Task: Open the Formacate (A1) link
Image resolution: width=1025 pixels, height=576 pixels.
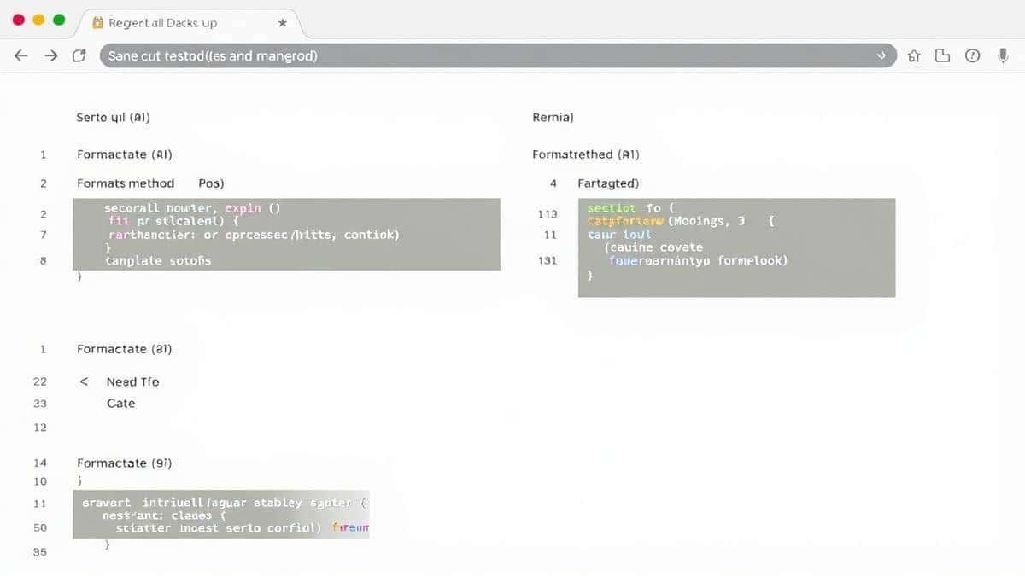Action: pyautogui.click(x=124, y=154)
